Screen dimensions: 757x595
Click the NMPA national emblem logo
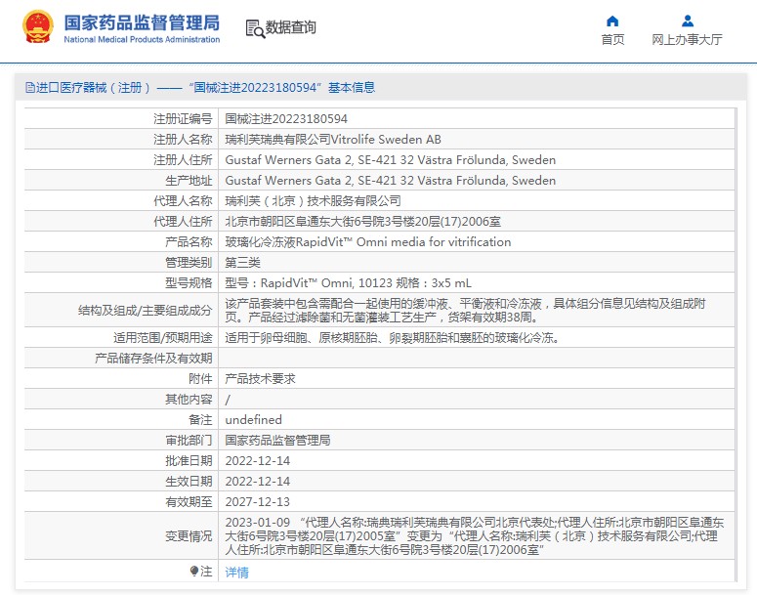point(38,27)
